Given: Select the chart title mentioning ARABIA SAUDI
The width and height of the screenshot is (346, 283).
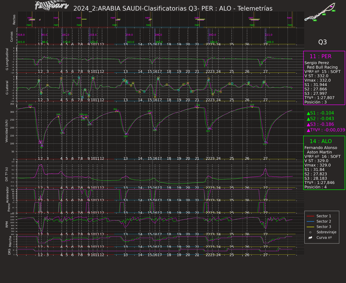Looking at the screenshot, I should (173, 8).
